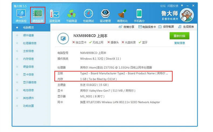Select 电脑概览 in the sidebar

[x=31, y=27]
